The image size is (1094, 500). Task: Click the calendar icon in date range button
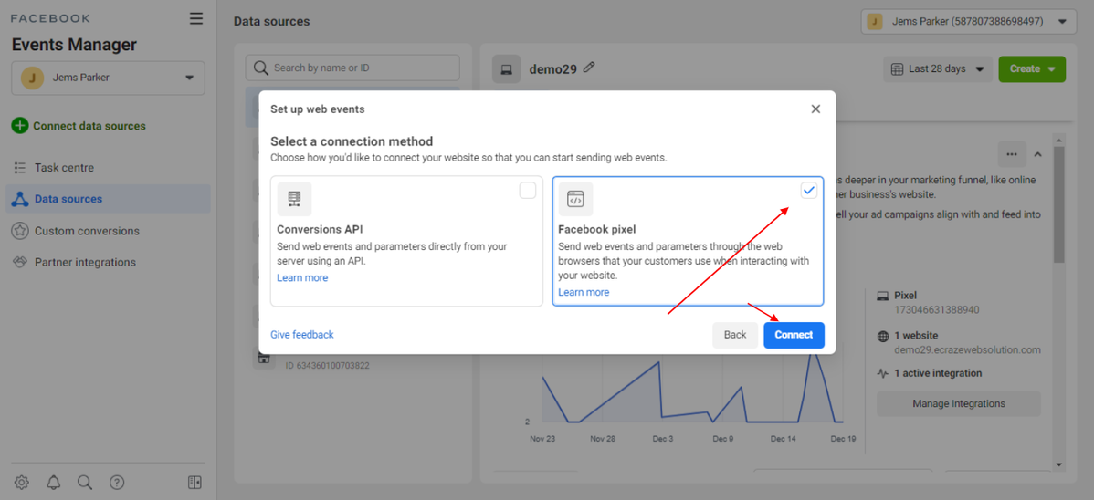[x=898, y=69]
